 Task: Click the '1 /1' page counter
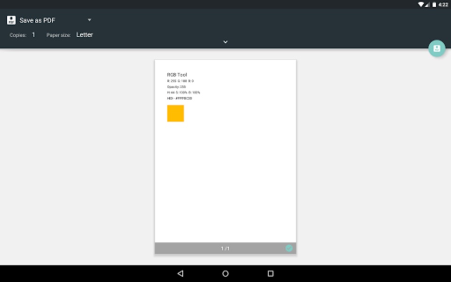[x=225, y=248]
